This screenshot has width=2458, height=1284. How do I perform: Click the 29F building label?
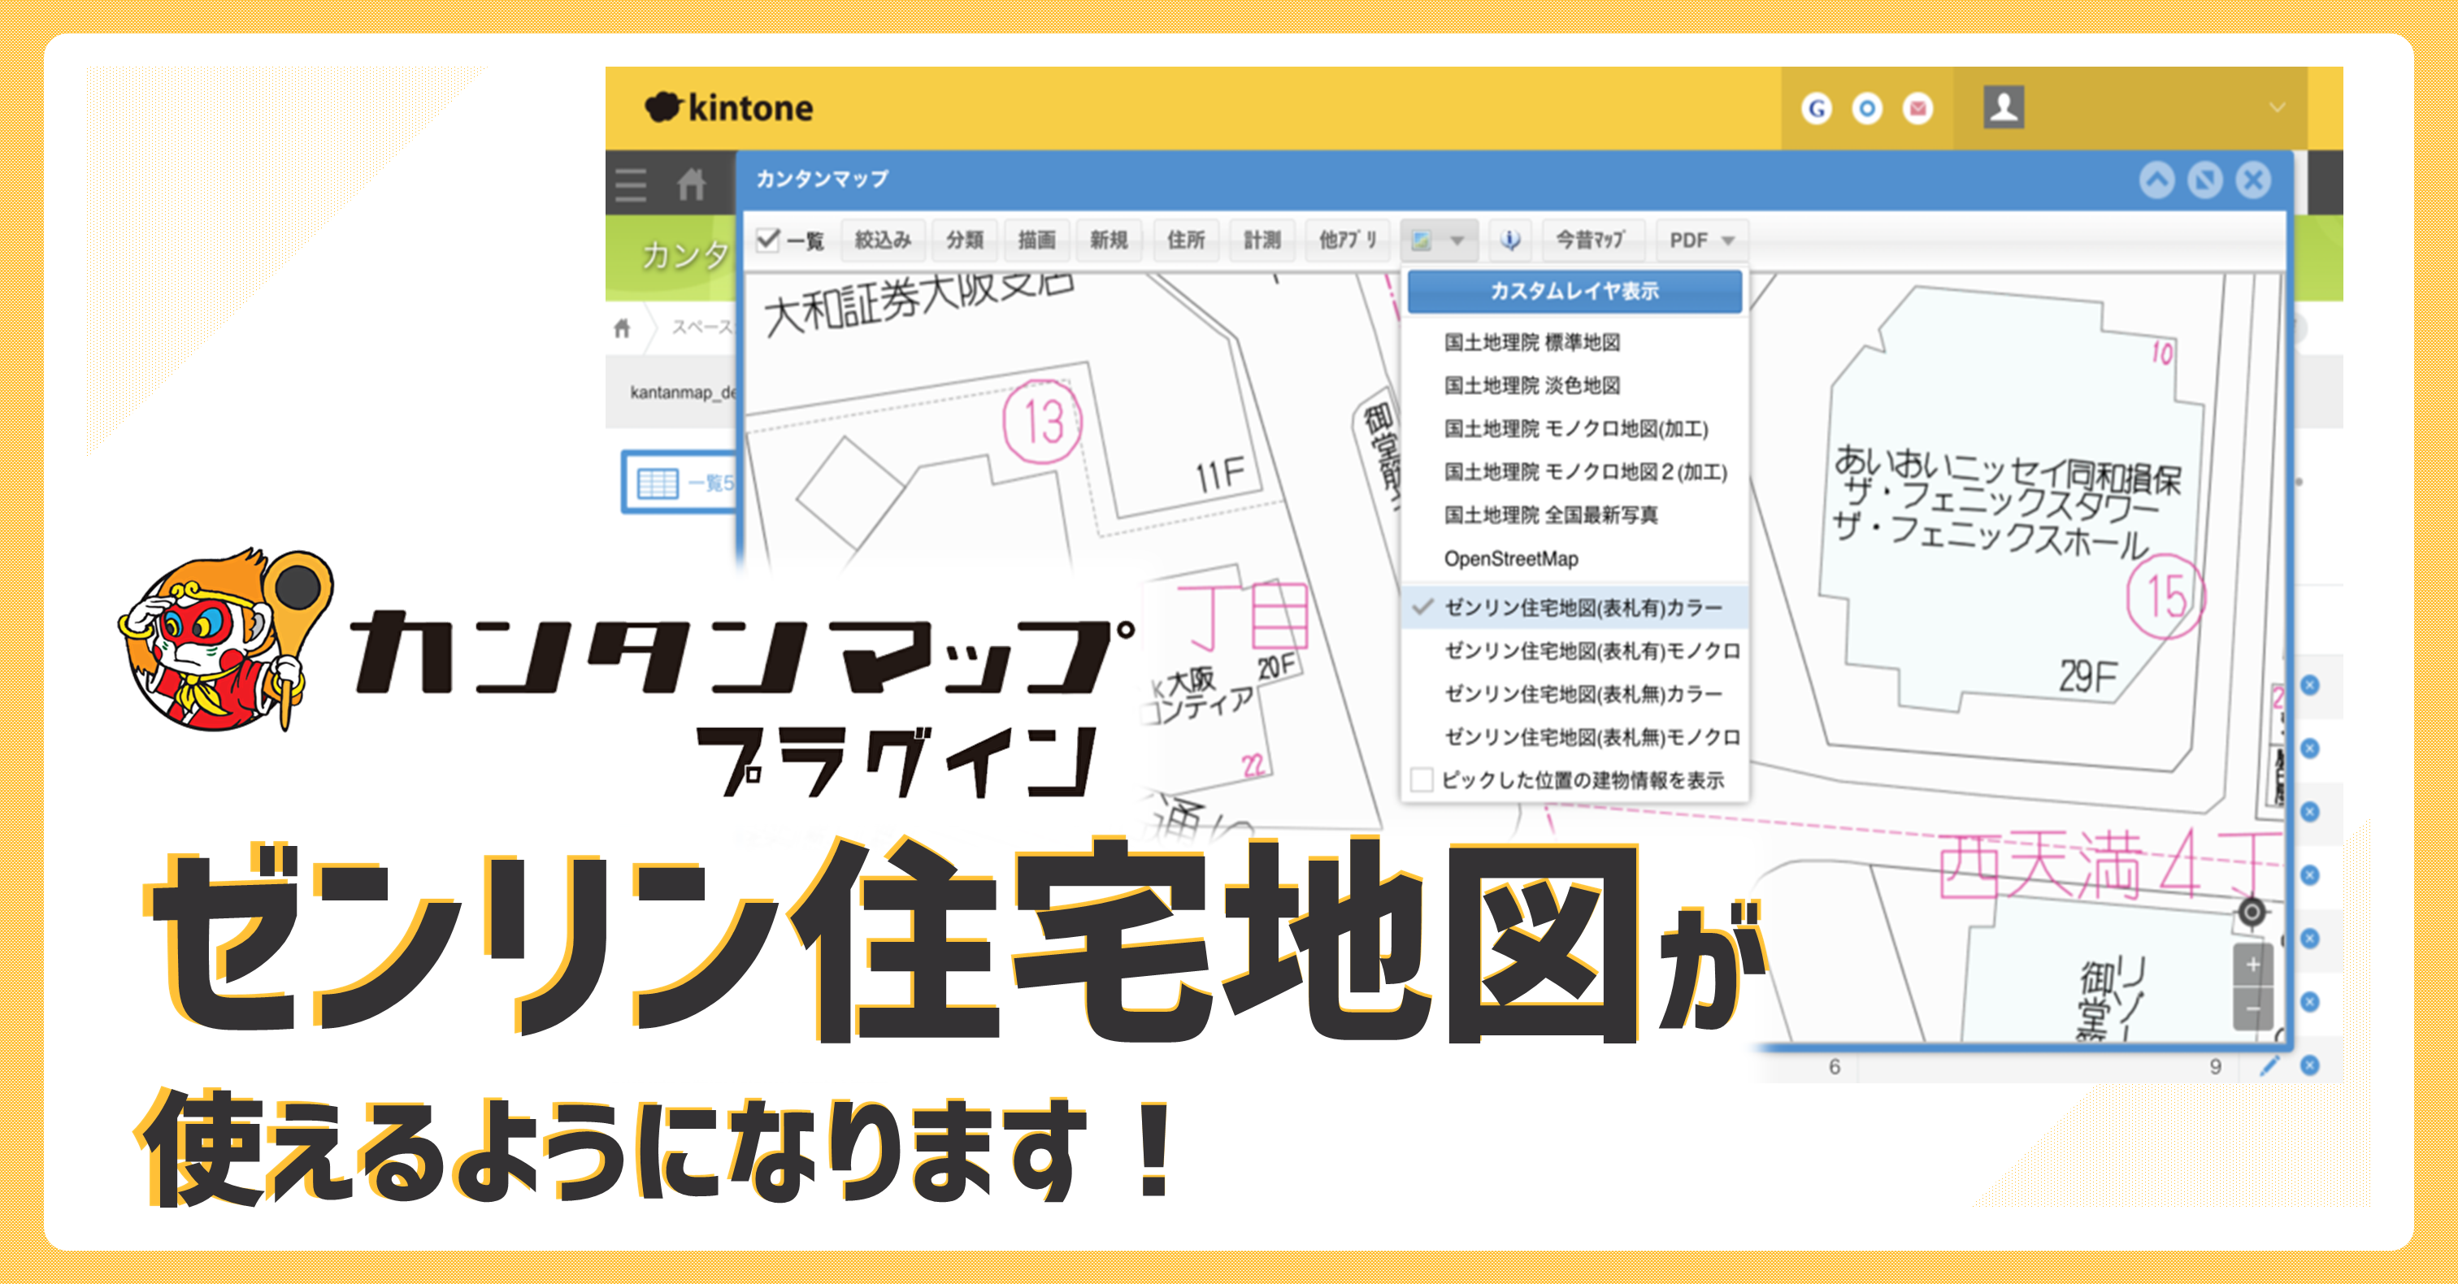pos(2088,677)
